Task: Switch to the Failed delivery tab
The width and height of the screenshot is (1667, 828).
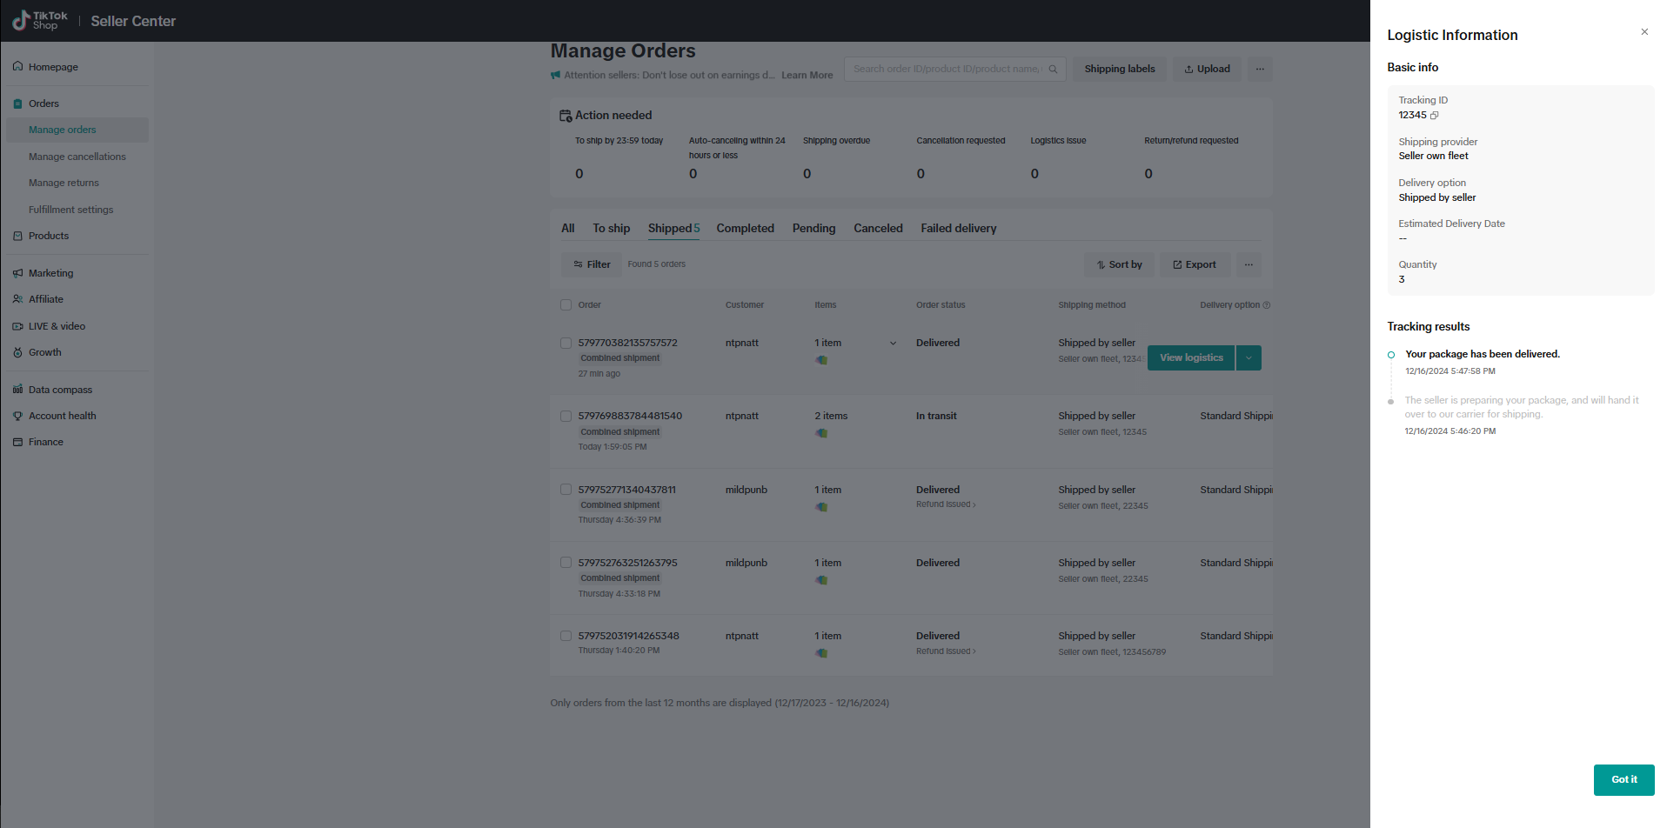Action: click(x=958, y=229)
